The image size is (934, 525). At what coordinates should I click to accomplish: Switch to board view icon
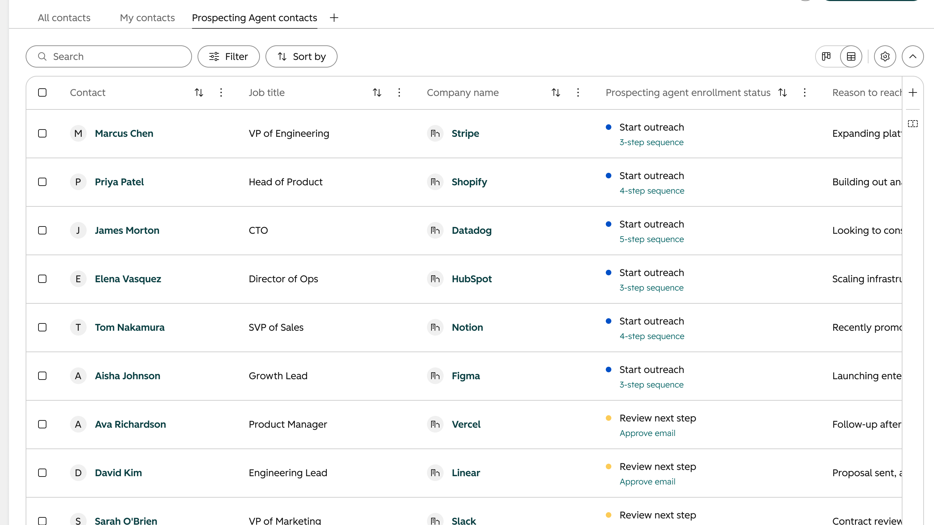[x=826, y=56]
